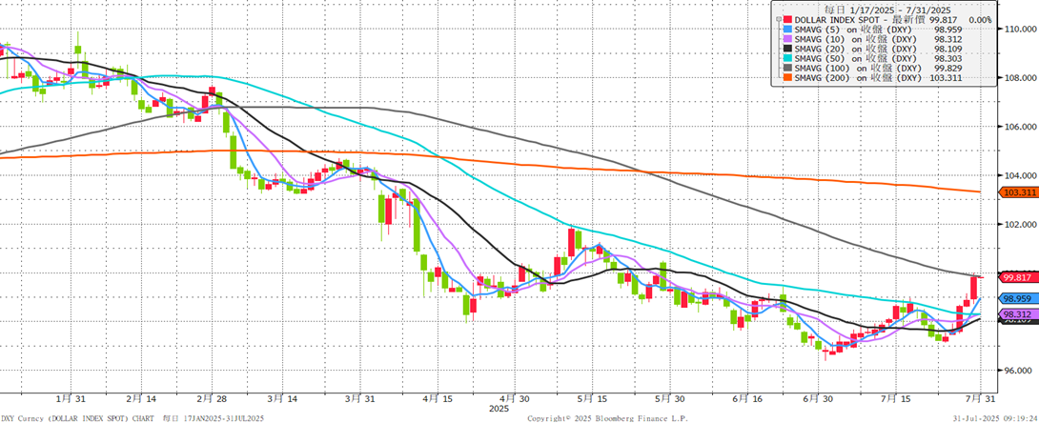The height and width of the screenshot is (423, 1039).
Task: Click the blue 98.959 price tag on axis
Action: 1017,298
